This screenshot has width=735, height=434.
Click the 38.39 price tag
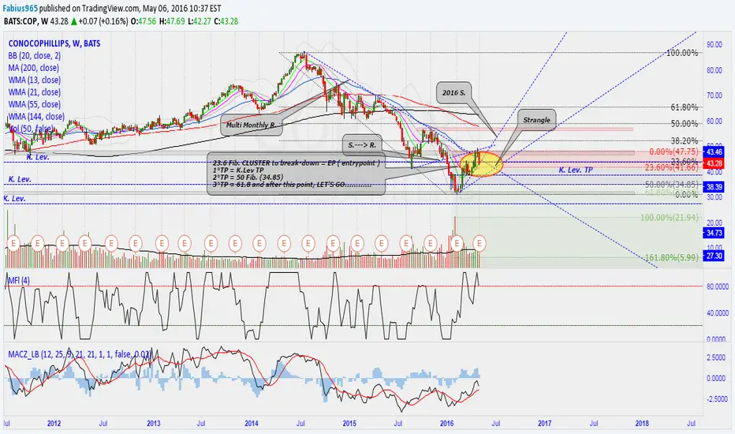[714, 187]
